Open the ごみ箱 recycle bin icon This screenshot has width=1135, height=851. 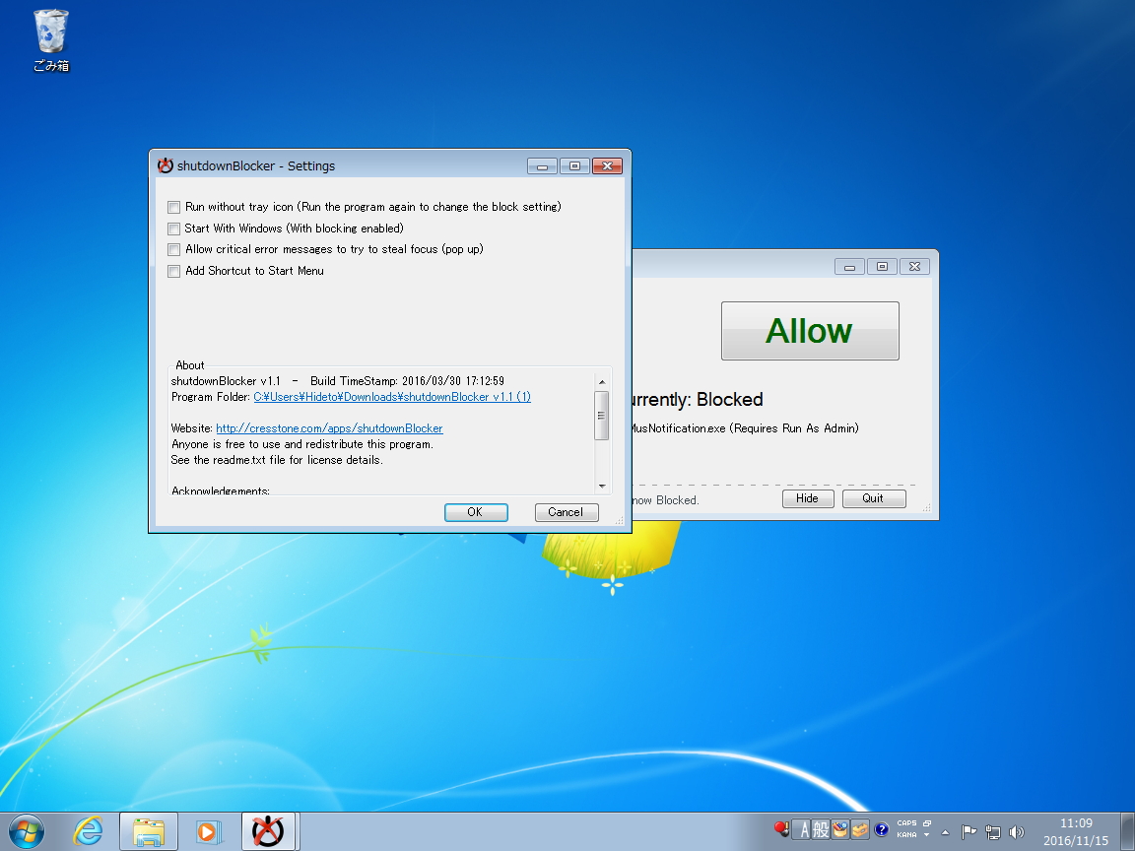(x=50, y=40)
